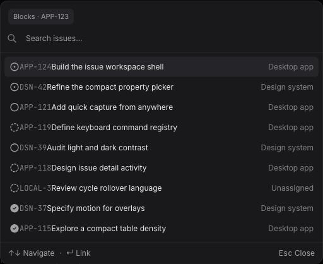This screenshot has height=264, width=323.
Task: Click the Unassigned label on LOCAL-3 row
Action: 292,188
